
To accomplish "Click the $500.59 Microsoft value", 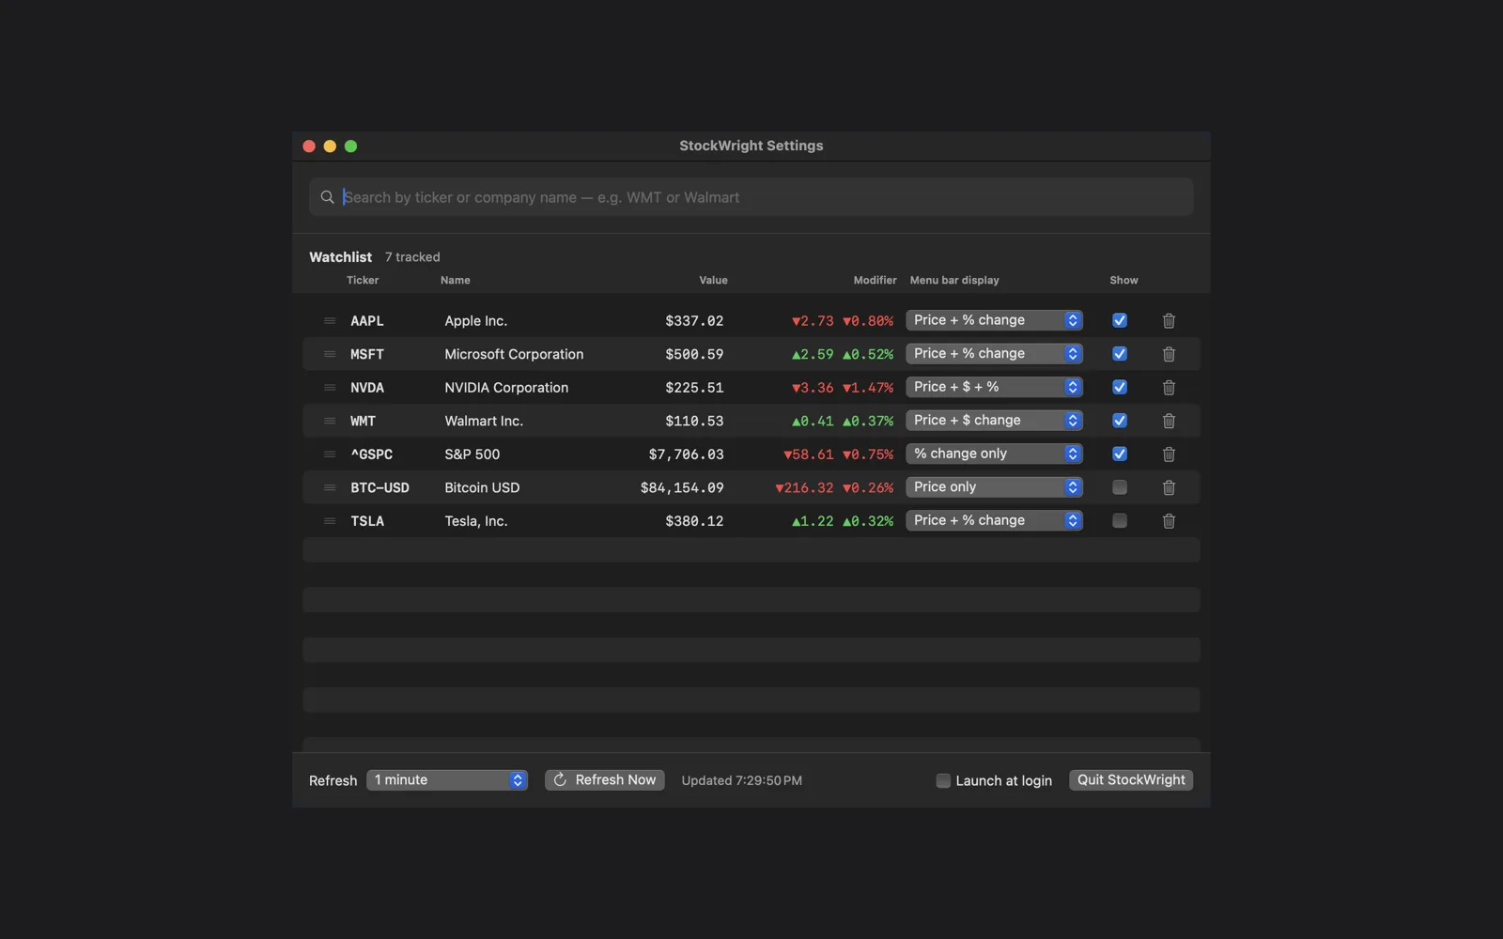I will click(694, 354).
